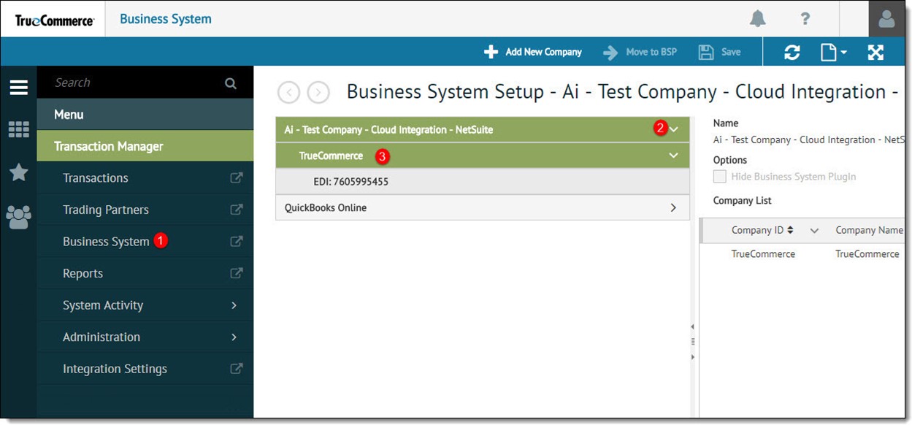Open Company ID column dropdown chevron
912x425 pixels.
pyautogui.click(x=814, y=231)
